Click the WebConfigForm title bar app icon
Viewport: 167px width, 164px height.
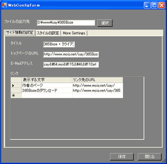[4, 5]
